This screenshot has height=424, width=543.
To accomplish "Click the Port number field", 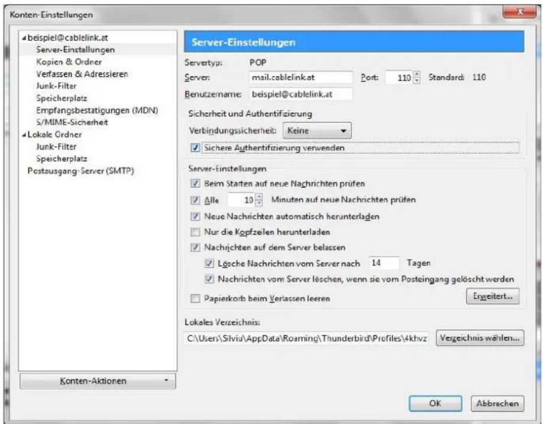I will click(399, 77).
